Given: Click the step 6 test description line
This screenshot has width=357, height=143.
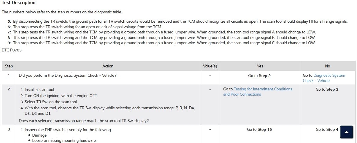Looking at the screenshot, I should 87,27.
